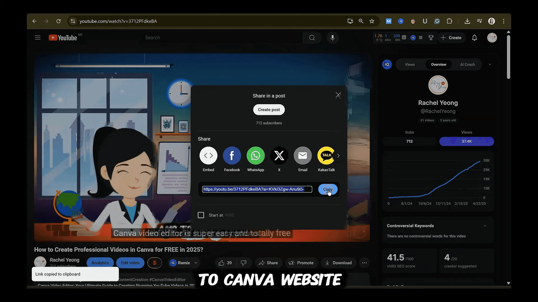Open the Extensions puzzle icon
The height and width of the screenshot is (302, 538).
(x=449, y=21)
